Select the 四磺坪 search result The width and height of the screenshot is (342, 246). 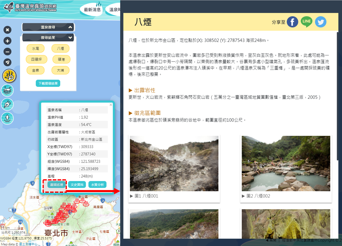pos(37,59)
